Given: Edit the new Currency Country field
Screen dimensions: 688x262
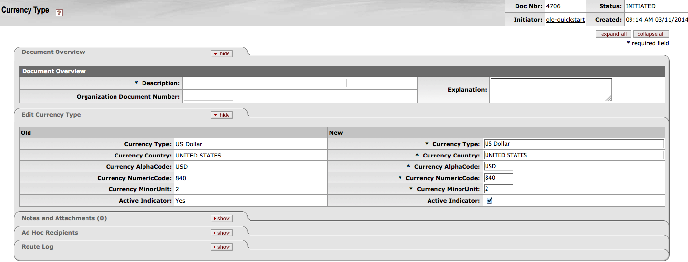Looking at the screenshot, I should click(573, 155).
